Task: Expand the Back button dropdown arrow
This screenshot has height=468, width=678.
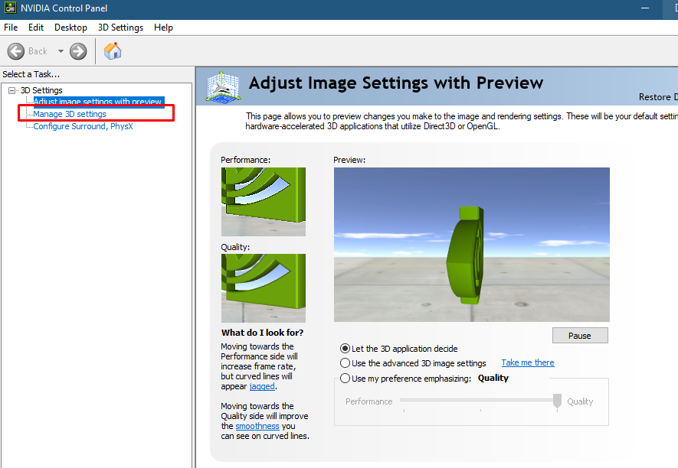Action: click(60, 50)
